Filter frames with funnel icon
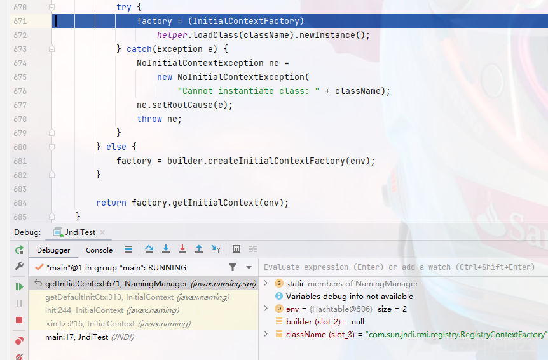 coord(233,267)
